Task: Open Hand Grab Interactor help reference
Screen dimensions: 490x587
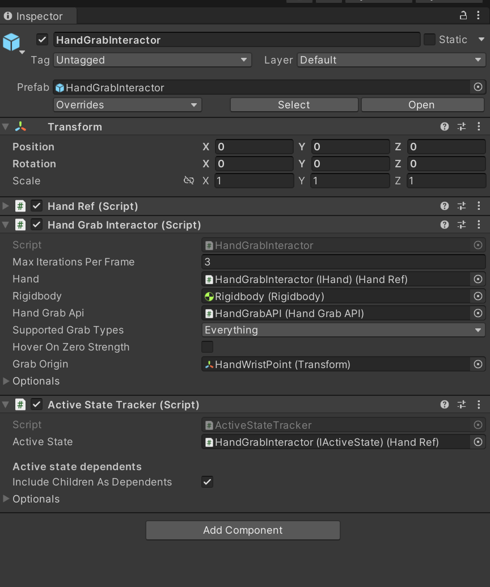Action: point(444,225)
